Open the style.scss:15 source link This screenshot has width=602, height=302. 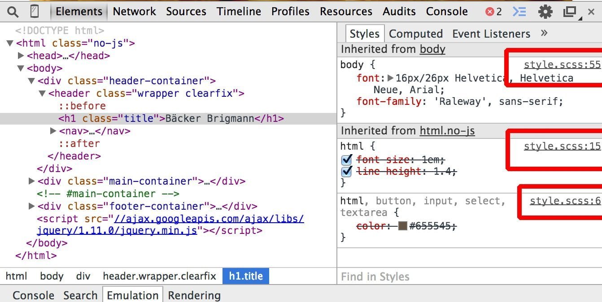point(562,147)
